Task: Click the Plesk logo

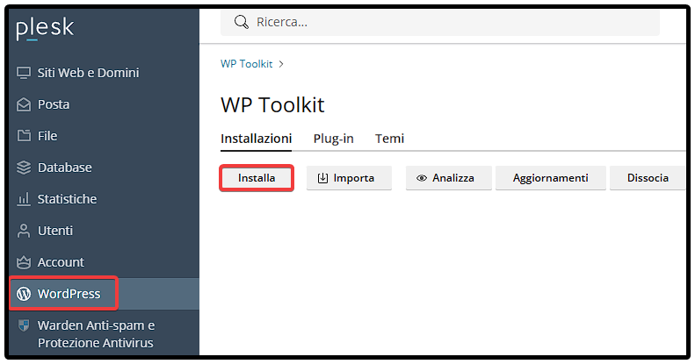Action: pyautogui.click(x=45, y=29)
